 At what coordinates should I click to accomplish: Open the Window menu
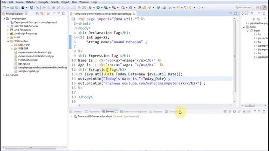pyautogui.click(x=84, y=2)
